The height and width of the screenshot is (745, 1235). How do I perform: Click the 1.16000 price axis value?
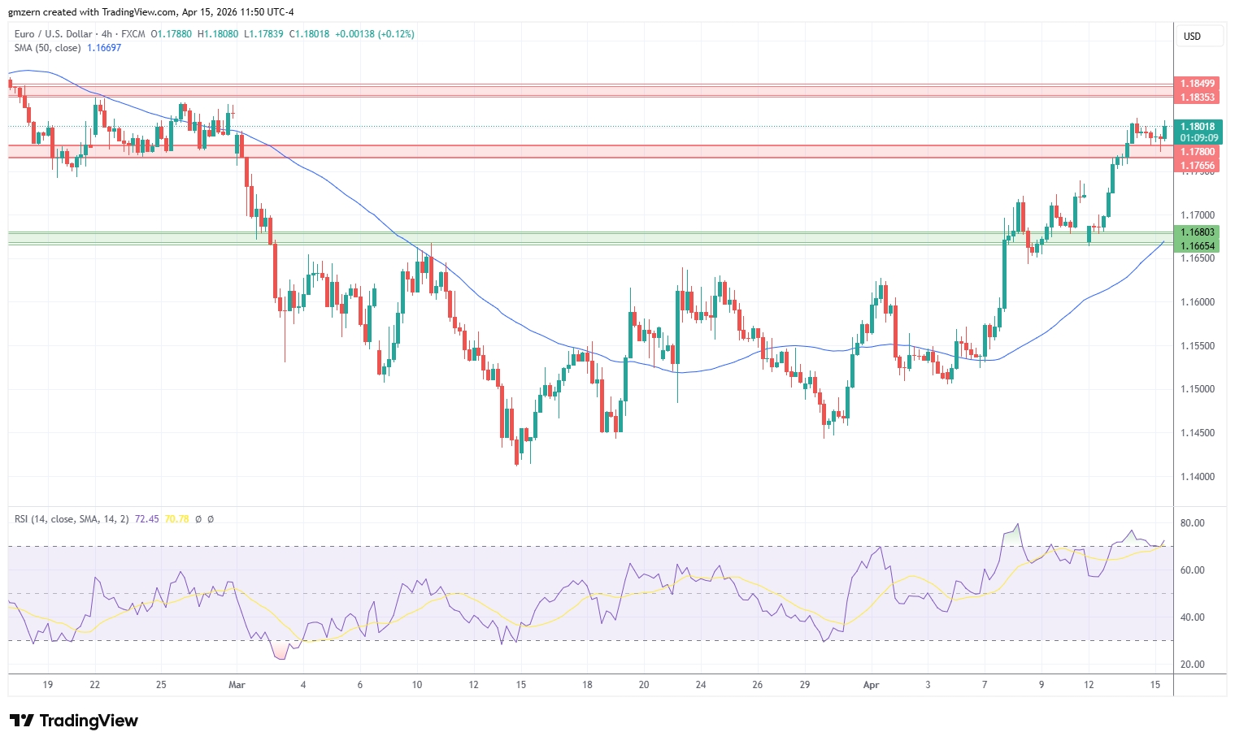point(1198,302)
